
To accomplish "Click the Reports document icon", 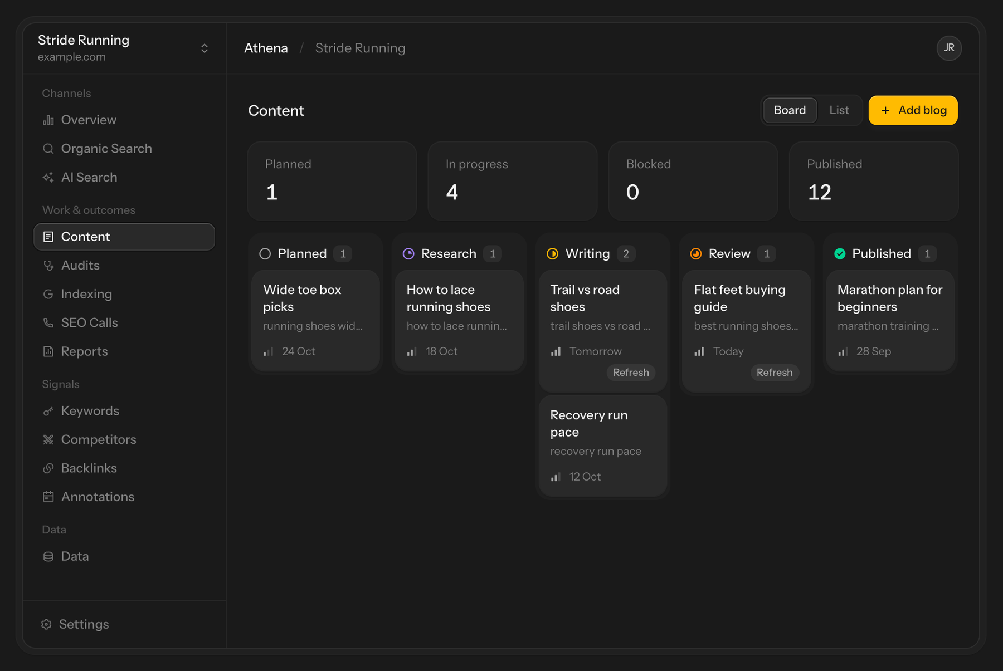I will click(48, 351).
